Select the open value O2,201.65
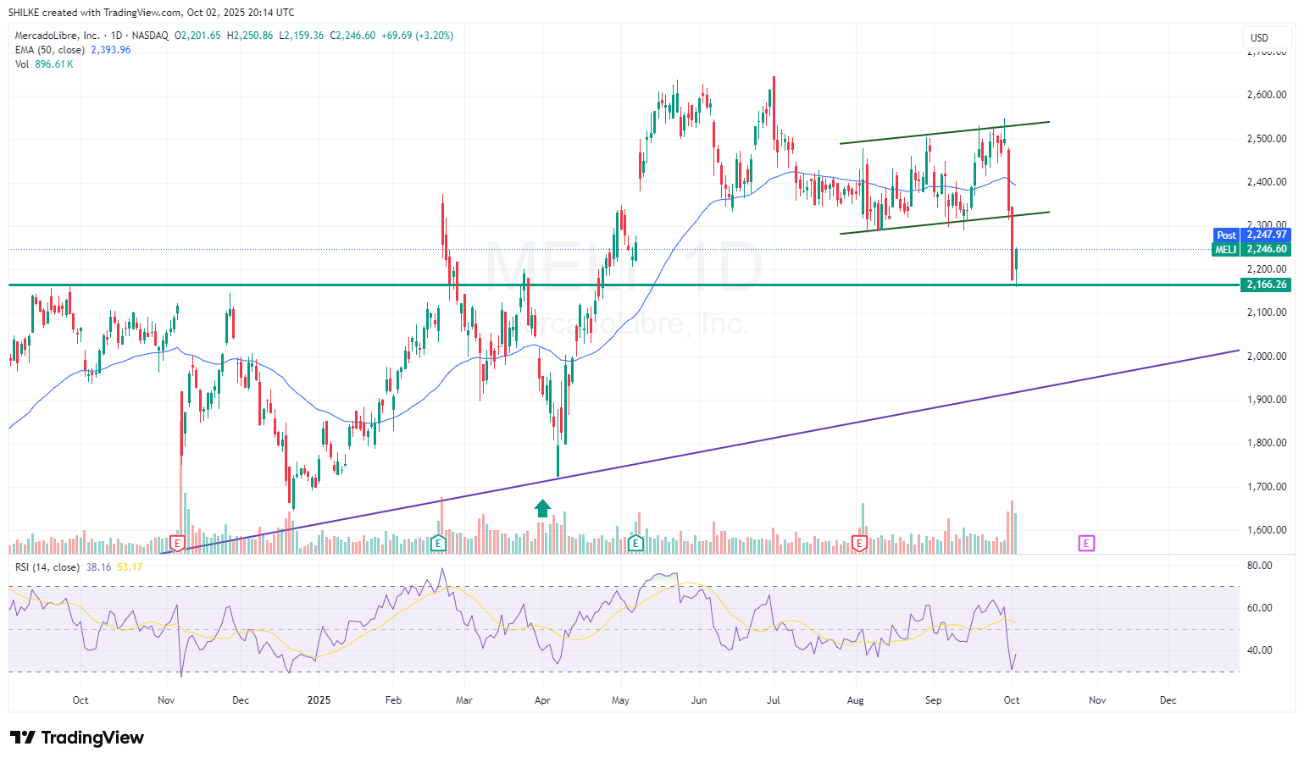1304x763 pixels. click(x=198, y=36)
